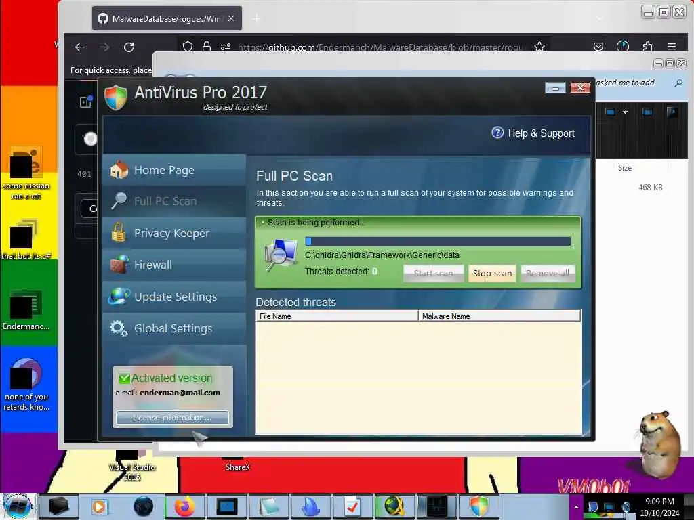Open Firefox extensions puzzle icon
694x520 pixels.
pyautogui.click(x=647, y=47)
